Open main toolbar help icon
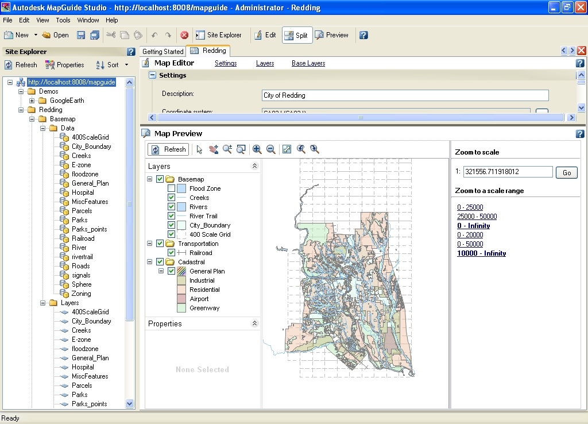 click(x=363, y=35)
